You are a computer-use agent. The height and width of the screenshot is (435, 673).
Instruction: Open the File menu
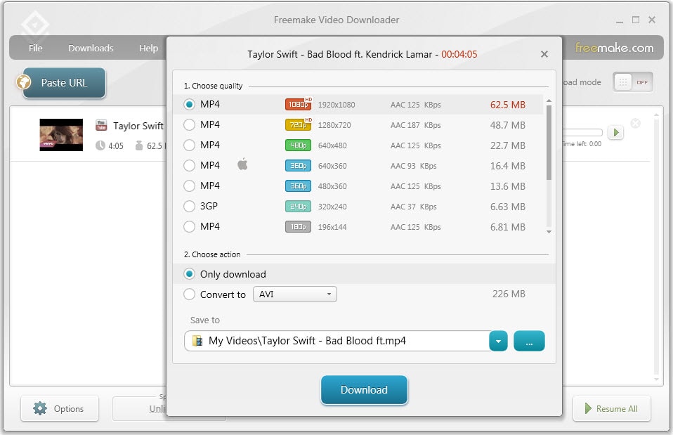(x=36, y=48)
